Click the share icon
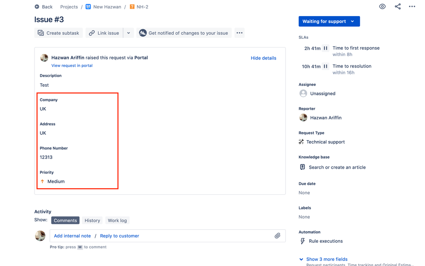 click(x=398, y=6)
